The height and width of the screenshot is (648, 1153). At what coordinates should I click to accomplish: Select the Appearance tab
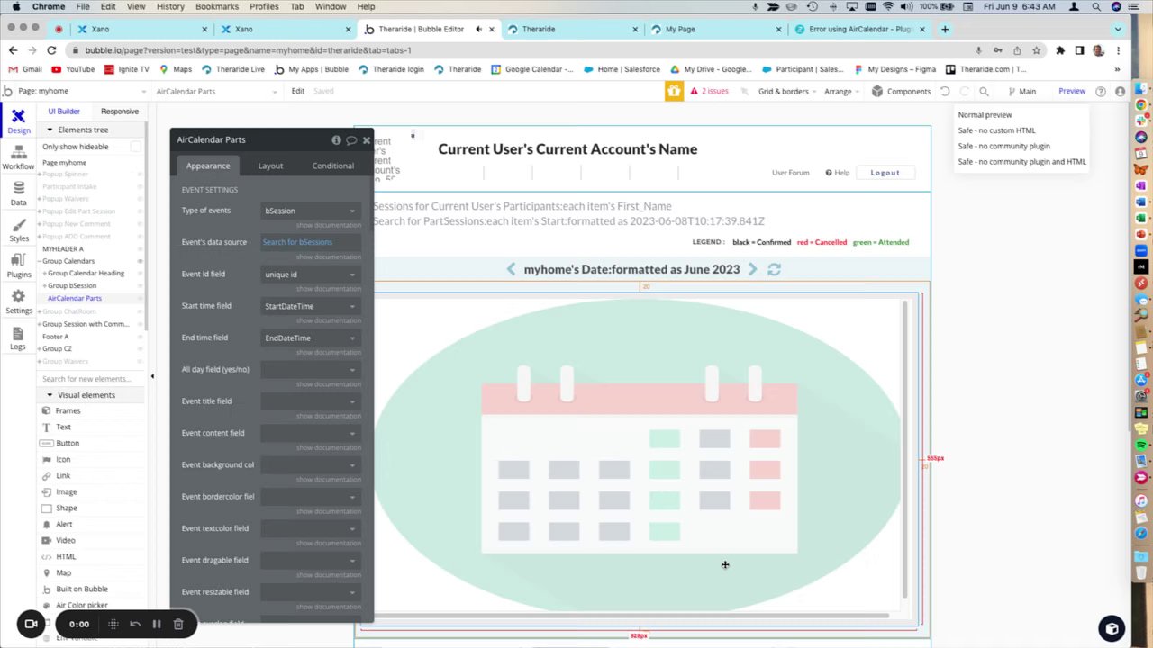[x=208, y=166]
